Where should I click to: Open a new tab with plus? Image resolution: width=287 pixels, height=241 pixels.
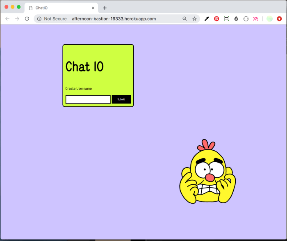[x=105, y=8]
